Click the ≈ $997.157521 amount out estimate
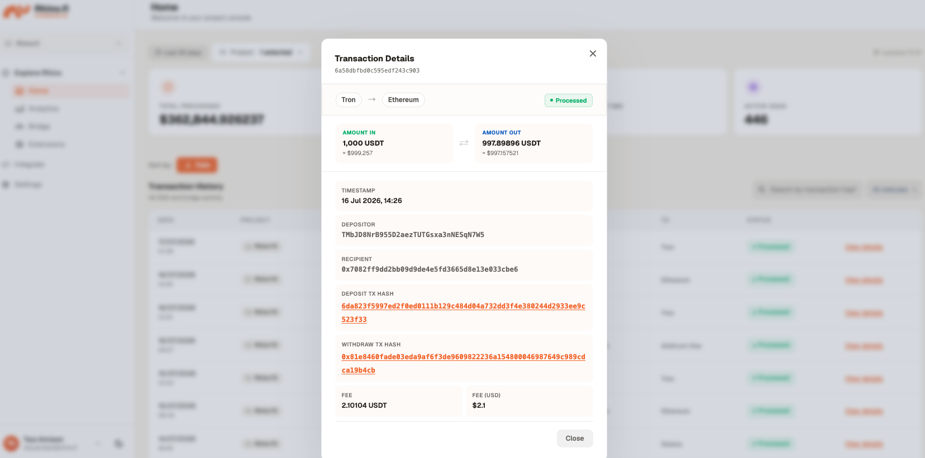This screenshot has width=925, height=458. pyautogui.click(x=500, y=153)
